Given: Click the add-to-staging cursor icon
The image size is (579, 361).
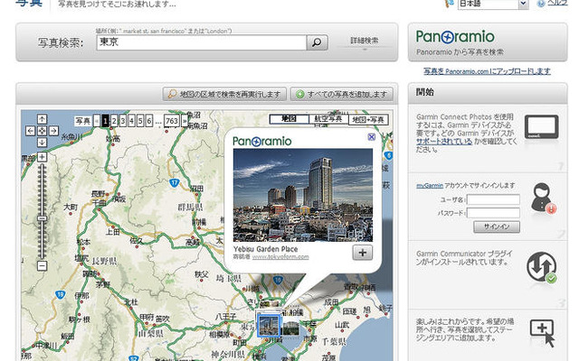Looking at the screenshot, I should [x=543, y=333].
